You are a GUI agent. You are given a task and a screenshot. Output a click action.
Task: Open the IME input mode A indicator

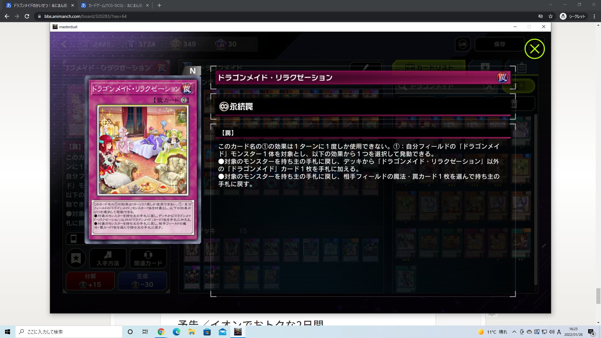559,332
